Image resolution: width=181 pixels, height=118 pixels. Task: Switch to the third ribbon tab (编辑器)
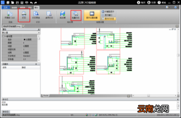pyautogui.click(x=23, y=7)
